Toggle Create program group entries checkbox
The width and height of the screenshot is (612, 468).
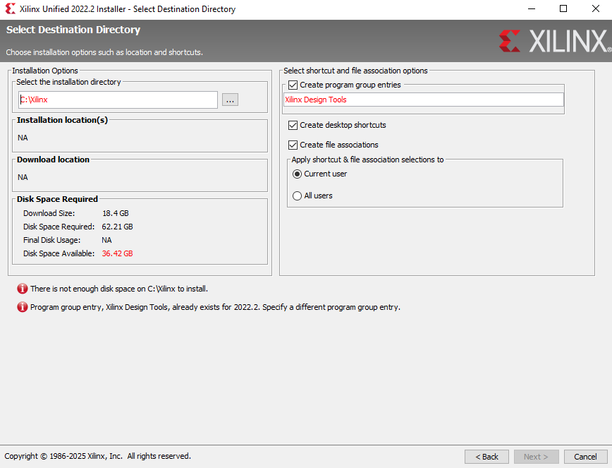(293, 85)
